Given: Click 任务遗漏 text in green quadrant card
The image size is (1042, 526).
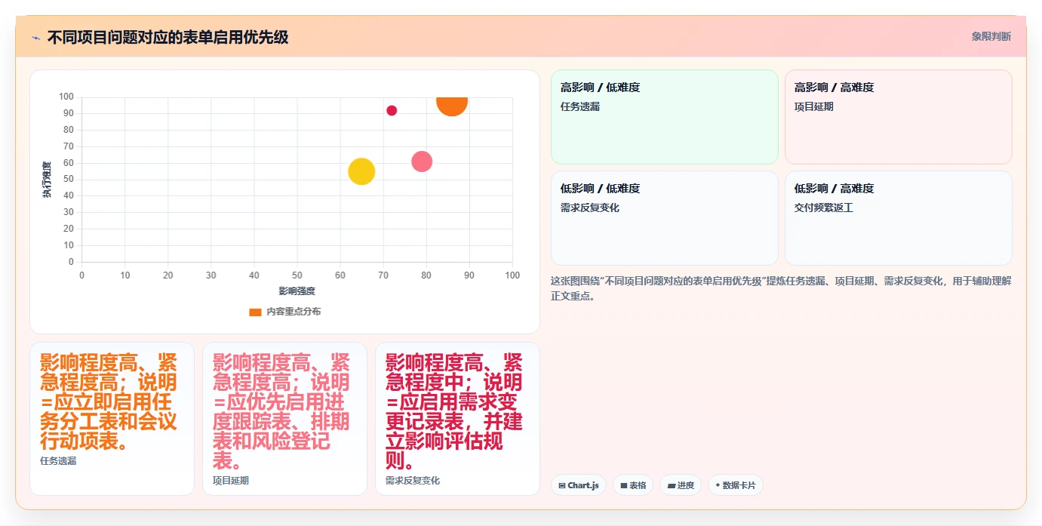Looking at the screenshot, I should point(580,106).
